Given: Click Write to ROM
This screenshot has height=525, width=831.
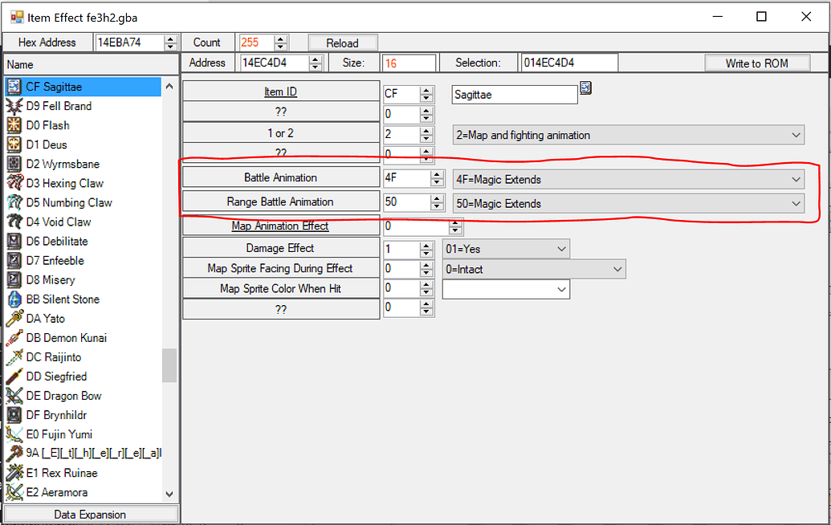Looking at the screenshot, I should click(x=756, y=62).
